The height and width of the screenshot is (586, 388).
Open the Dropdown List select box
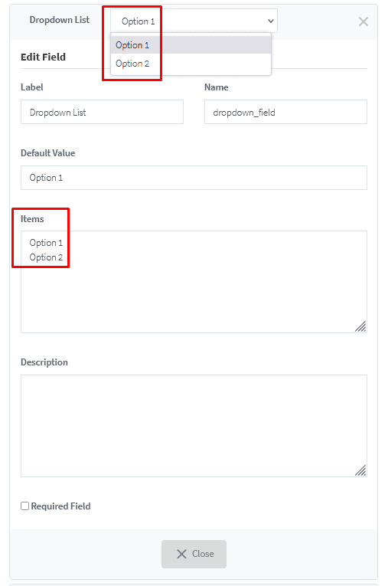[194, 21]
